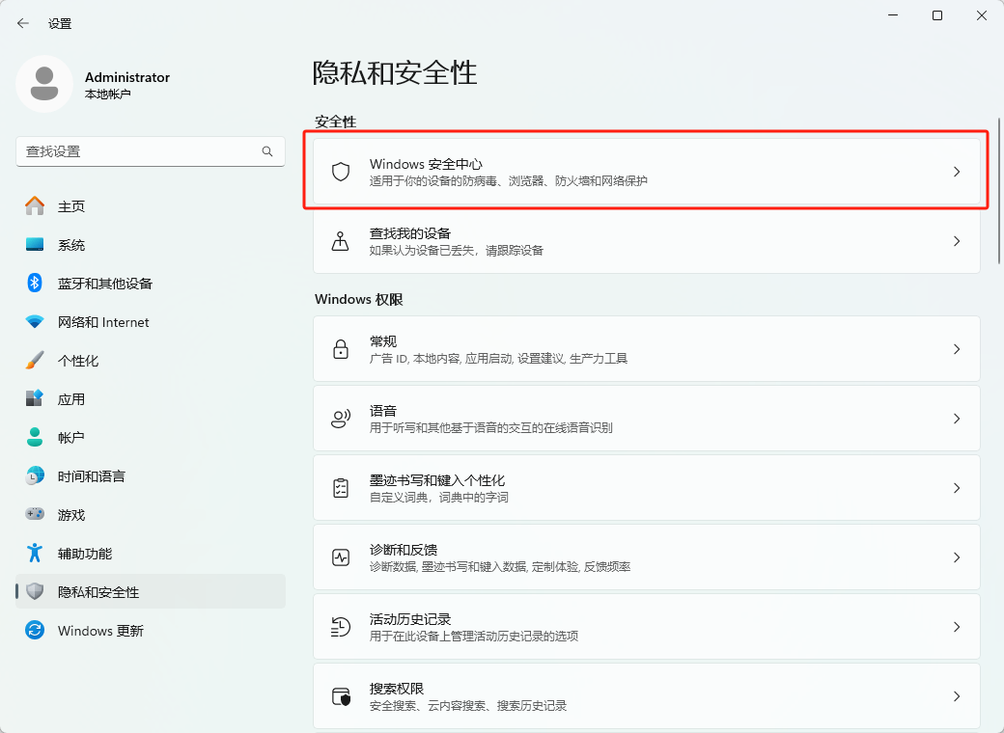Open the 辅助功能 settings section

pos(85,554)
